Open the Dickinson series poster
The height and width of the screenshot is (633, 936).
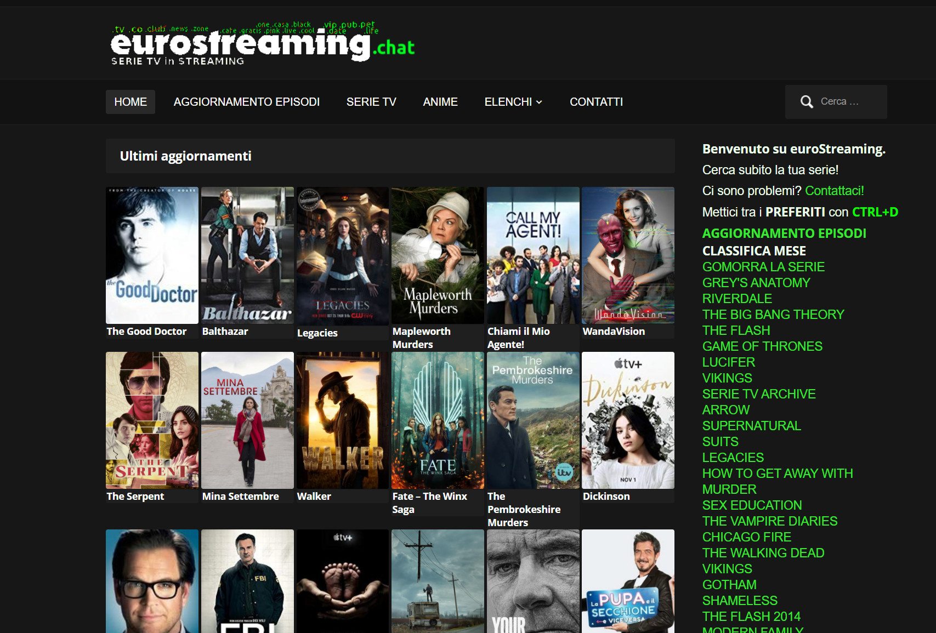click(628, 420)
